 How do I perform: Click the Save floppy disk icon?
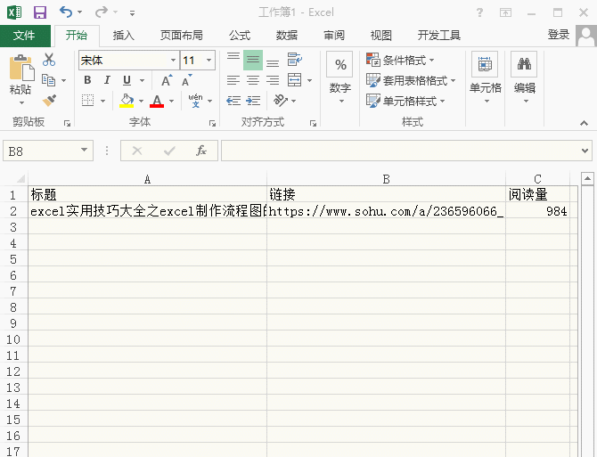click(40, 12)
